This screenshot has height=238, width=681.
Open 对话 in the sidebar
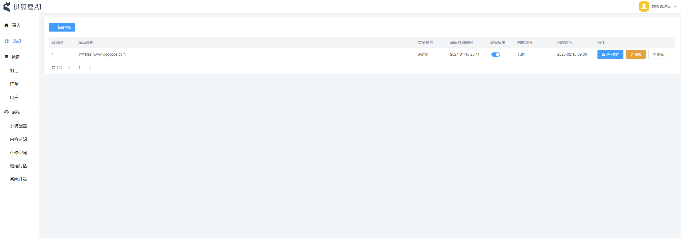click(x=14, y=71)
